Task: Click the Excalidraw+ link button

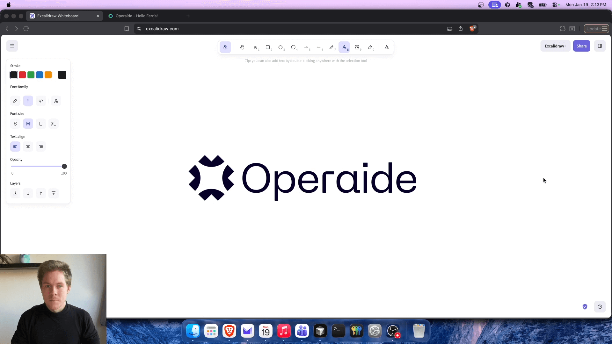Action: [x=555, y=46]
